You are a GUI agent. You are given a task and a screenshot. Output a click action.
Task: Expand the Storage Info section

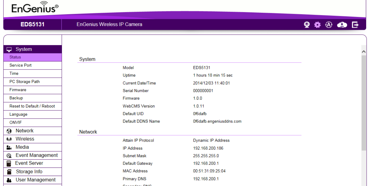click(x=33, y=172)
